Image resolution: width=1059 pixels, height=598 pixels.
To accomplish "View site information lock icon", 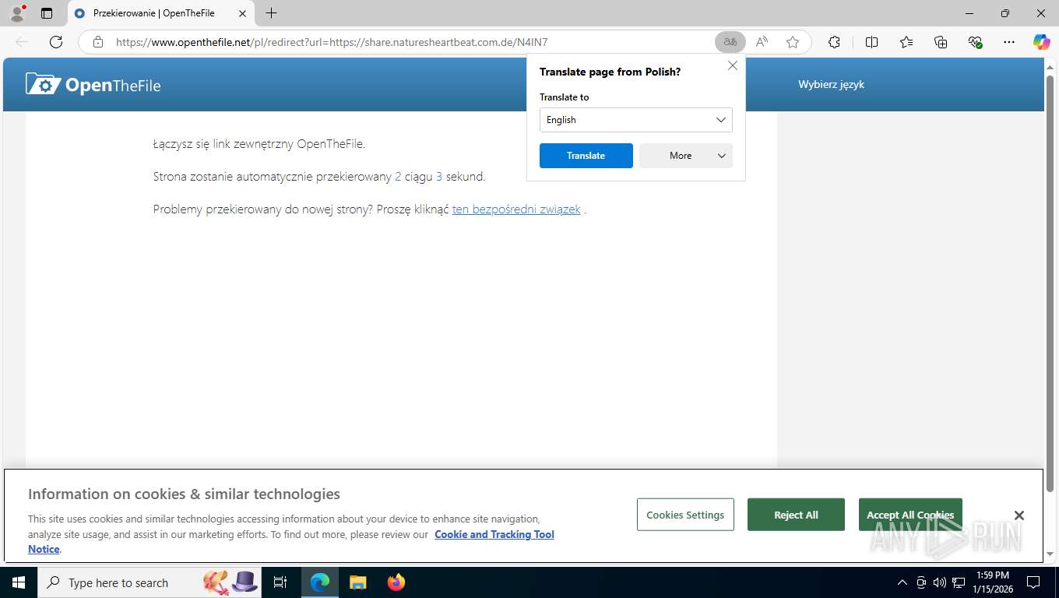I will click(98, 42).
